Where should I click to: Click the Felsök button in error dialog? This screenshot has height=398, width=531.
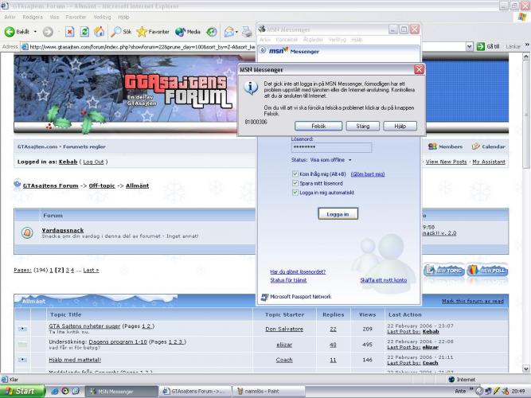pos(318,126)
